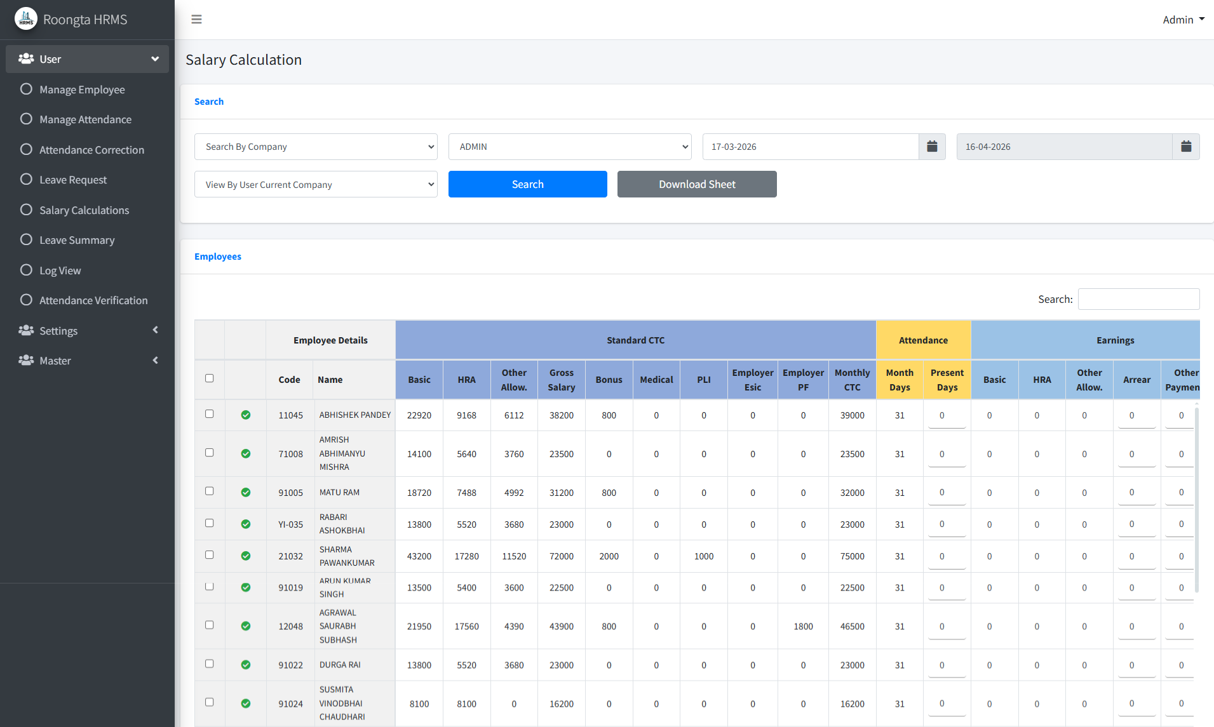The image size is (1214, 727).
Task: Click the hamburger menu toggle icon
Action: (x=196, y=19)
